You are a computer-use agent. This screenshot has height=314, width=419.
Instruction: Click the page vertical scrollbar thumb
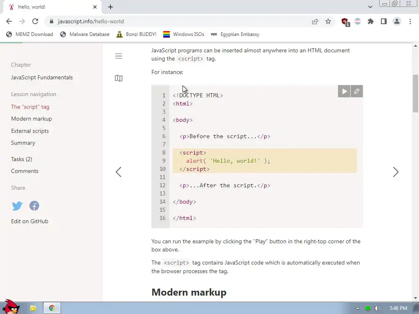click(x=415, y=94)
